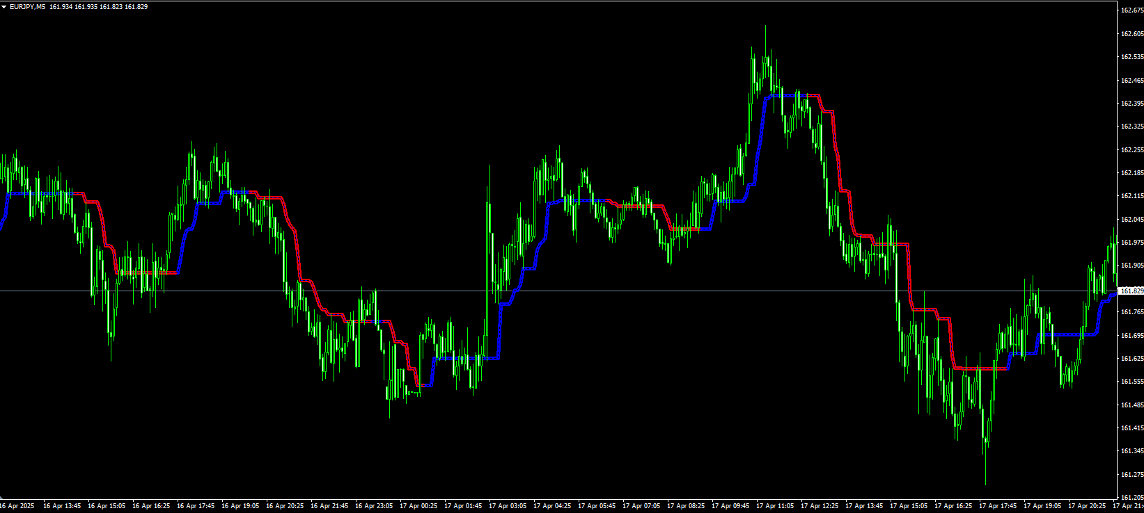Screen dimensions: 1144x513
Task: Click the OHLC values 161.934 161.935 161.823 161.829
Action: coord(99,7)
